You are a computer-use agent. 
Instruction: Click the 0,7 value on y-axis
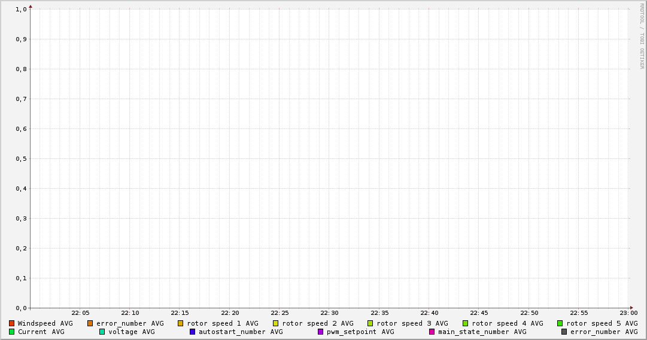coord(21,99)
